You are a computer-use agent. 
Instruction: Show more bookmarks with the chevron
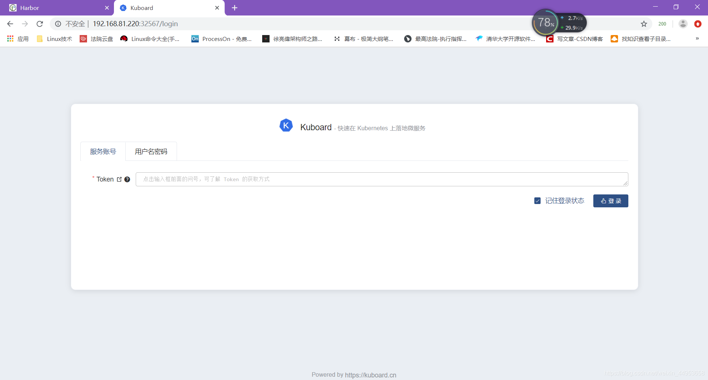(697, 39)
